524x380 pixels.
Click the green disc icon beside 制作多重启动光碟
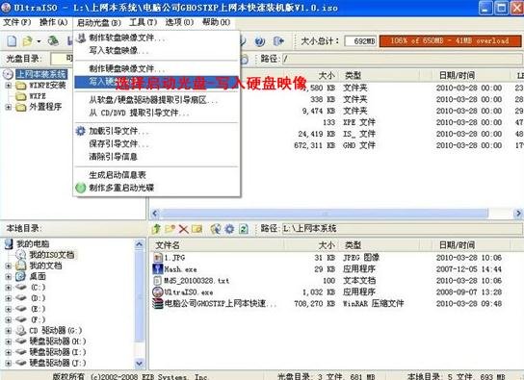81,188
